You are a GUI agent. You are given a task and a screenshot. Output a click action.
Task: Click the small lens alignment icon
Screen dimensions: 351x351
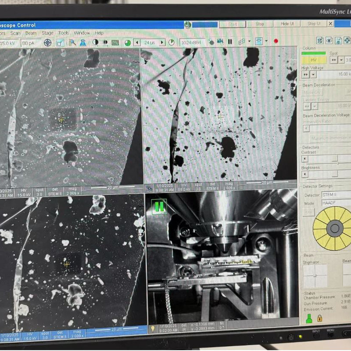(105, 42)
